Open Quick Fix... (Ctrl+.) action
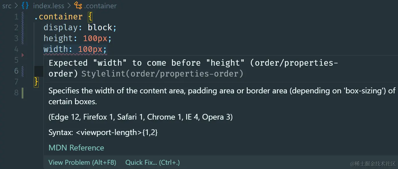Image resolution: width=398 pixels, height=169 pixels. (x=153, y=162)
